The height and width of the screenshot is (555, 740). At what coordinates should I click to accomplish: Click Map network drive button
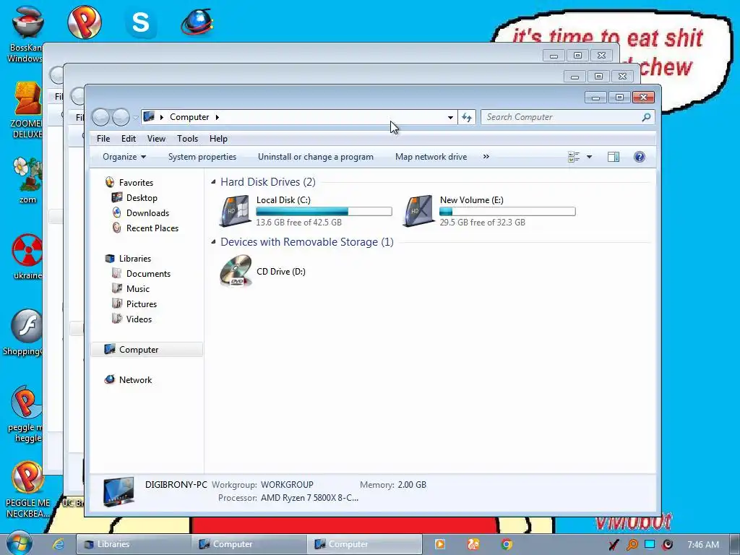click(x=431, y=157)
